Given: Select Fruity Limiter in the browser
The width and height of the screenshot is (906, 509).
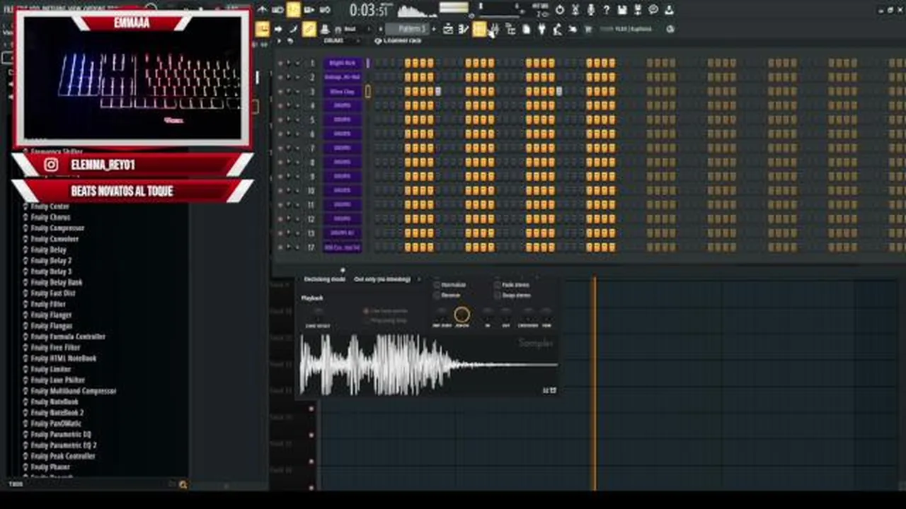Looking at the screenshot, I should (50, 369).
